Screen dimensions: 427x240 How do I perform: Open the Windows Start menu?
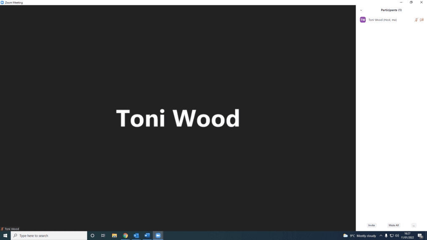point(5,235)
